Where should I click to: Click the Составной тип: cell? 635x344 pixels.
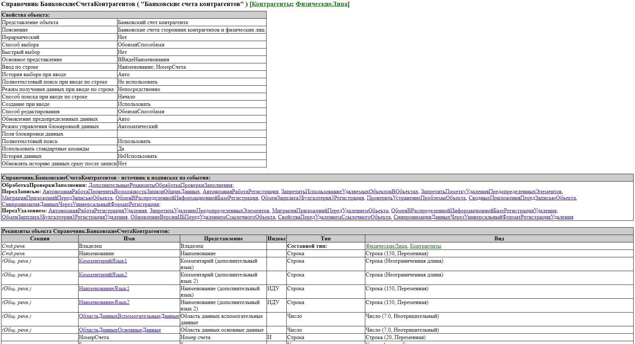pyautogui.click(x=326, y=246)
